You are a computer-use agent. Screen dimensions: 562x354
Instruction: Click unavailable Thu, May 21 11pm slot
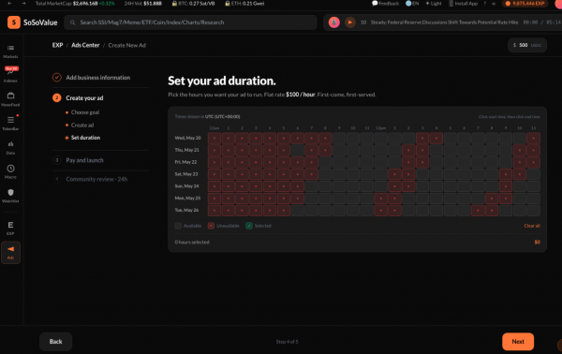coord(533,150)
